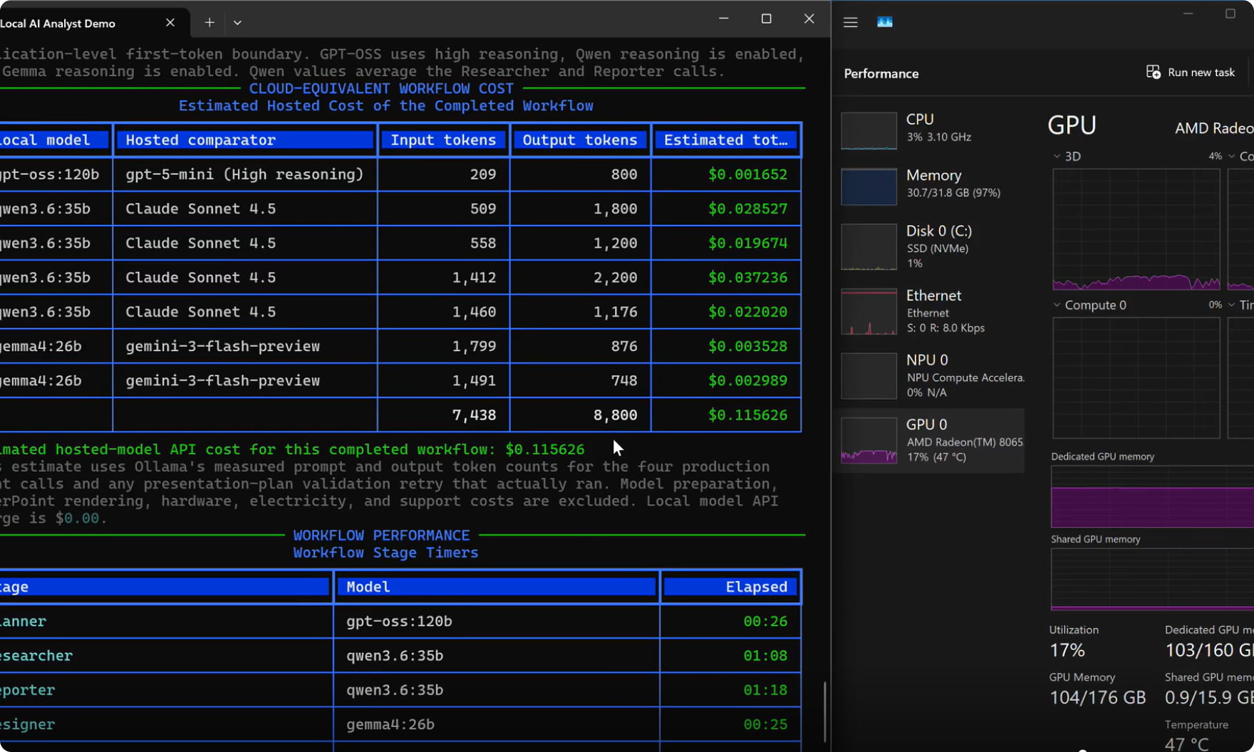1254x752 pixels.
Task: Click the Shared GPU memory graph
Action: pos(1152,580)
